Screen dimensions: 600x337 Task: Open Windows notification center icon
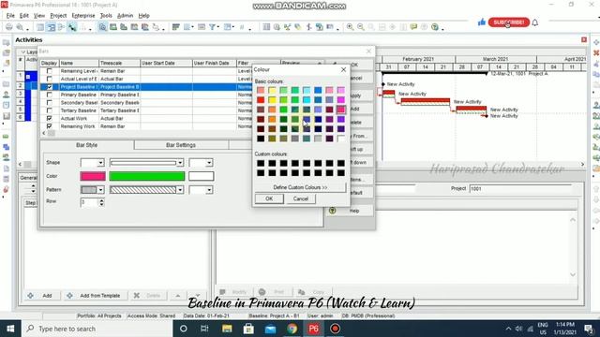tap(589, 329)
